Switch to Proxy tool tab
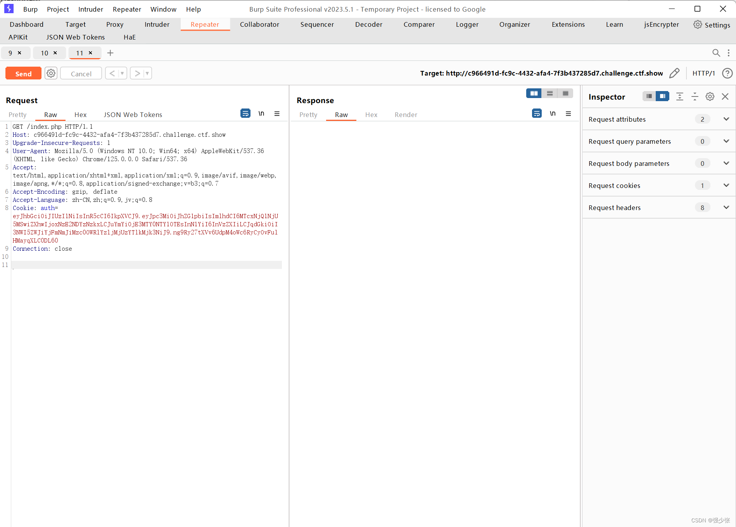The image size is (736, 527). [x=115, y=24]
